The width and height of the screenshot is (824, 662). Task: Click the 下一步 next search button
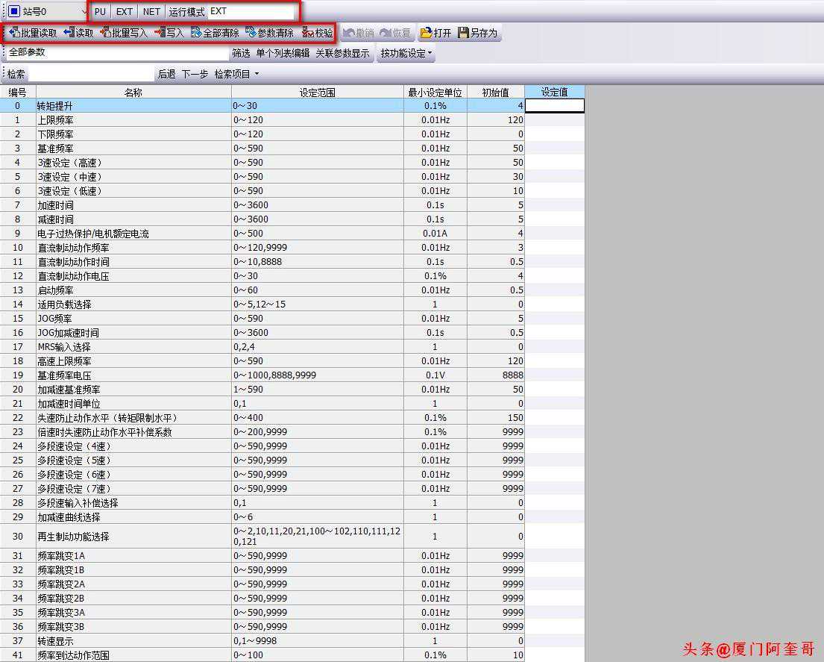[195, 74]
